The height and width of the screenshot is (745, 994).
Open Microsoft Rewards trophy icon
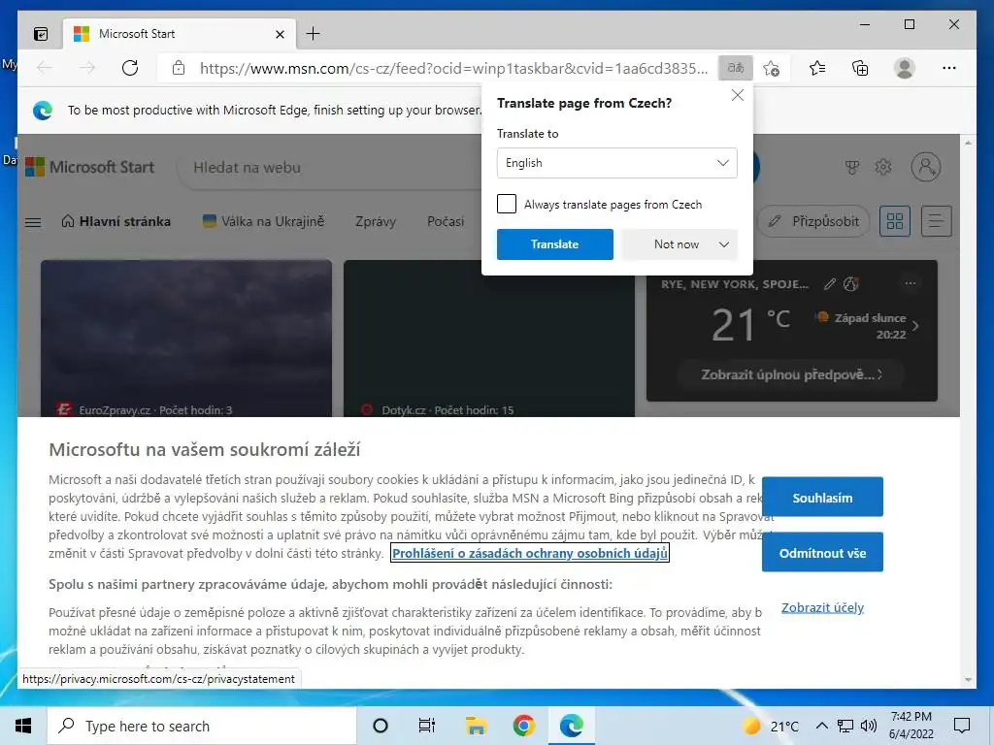click(852, 167)
